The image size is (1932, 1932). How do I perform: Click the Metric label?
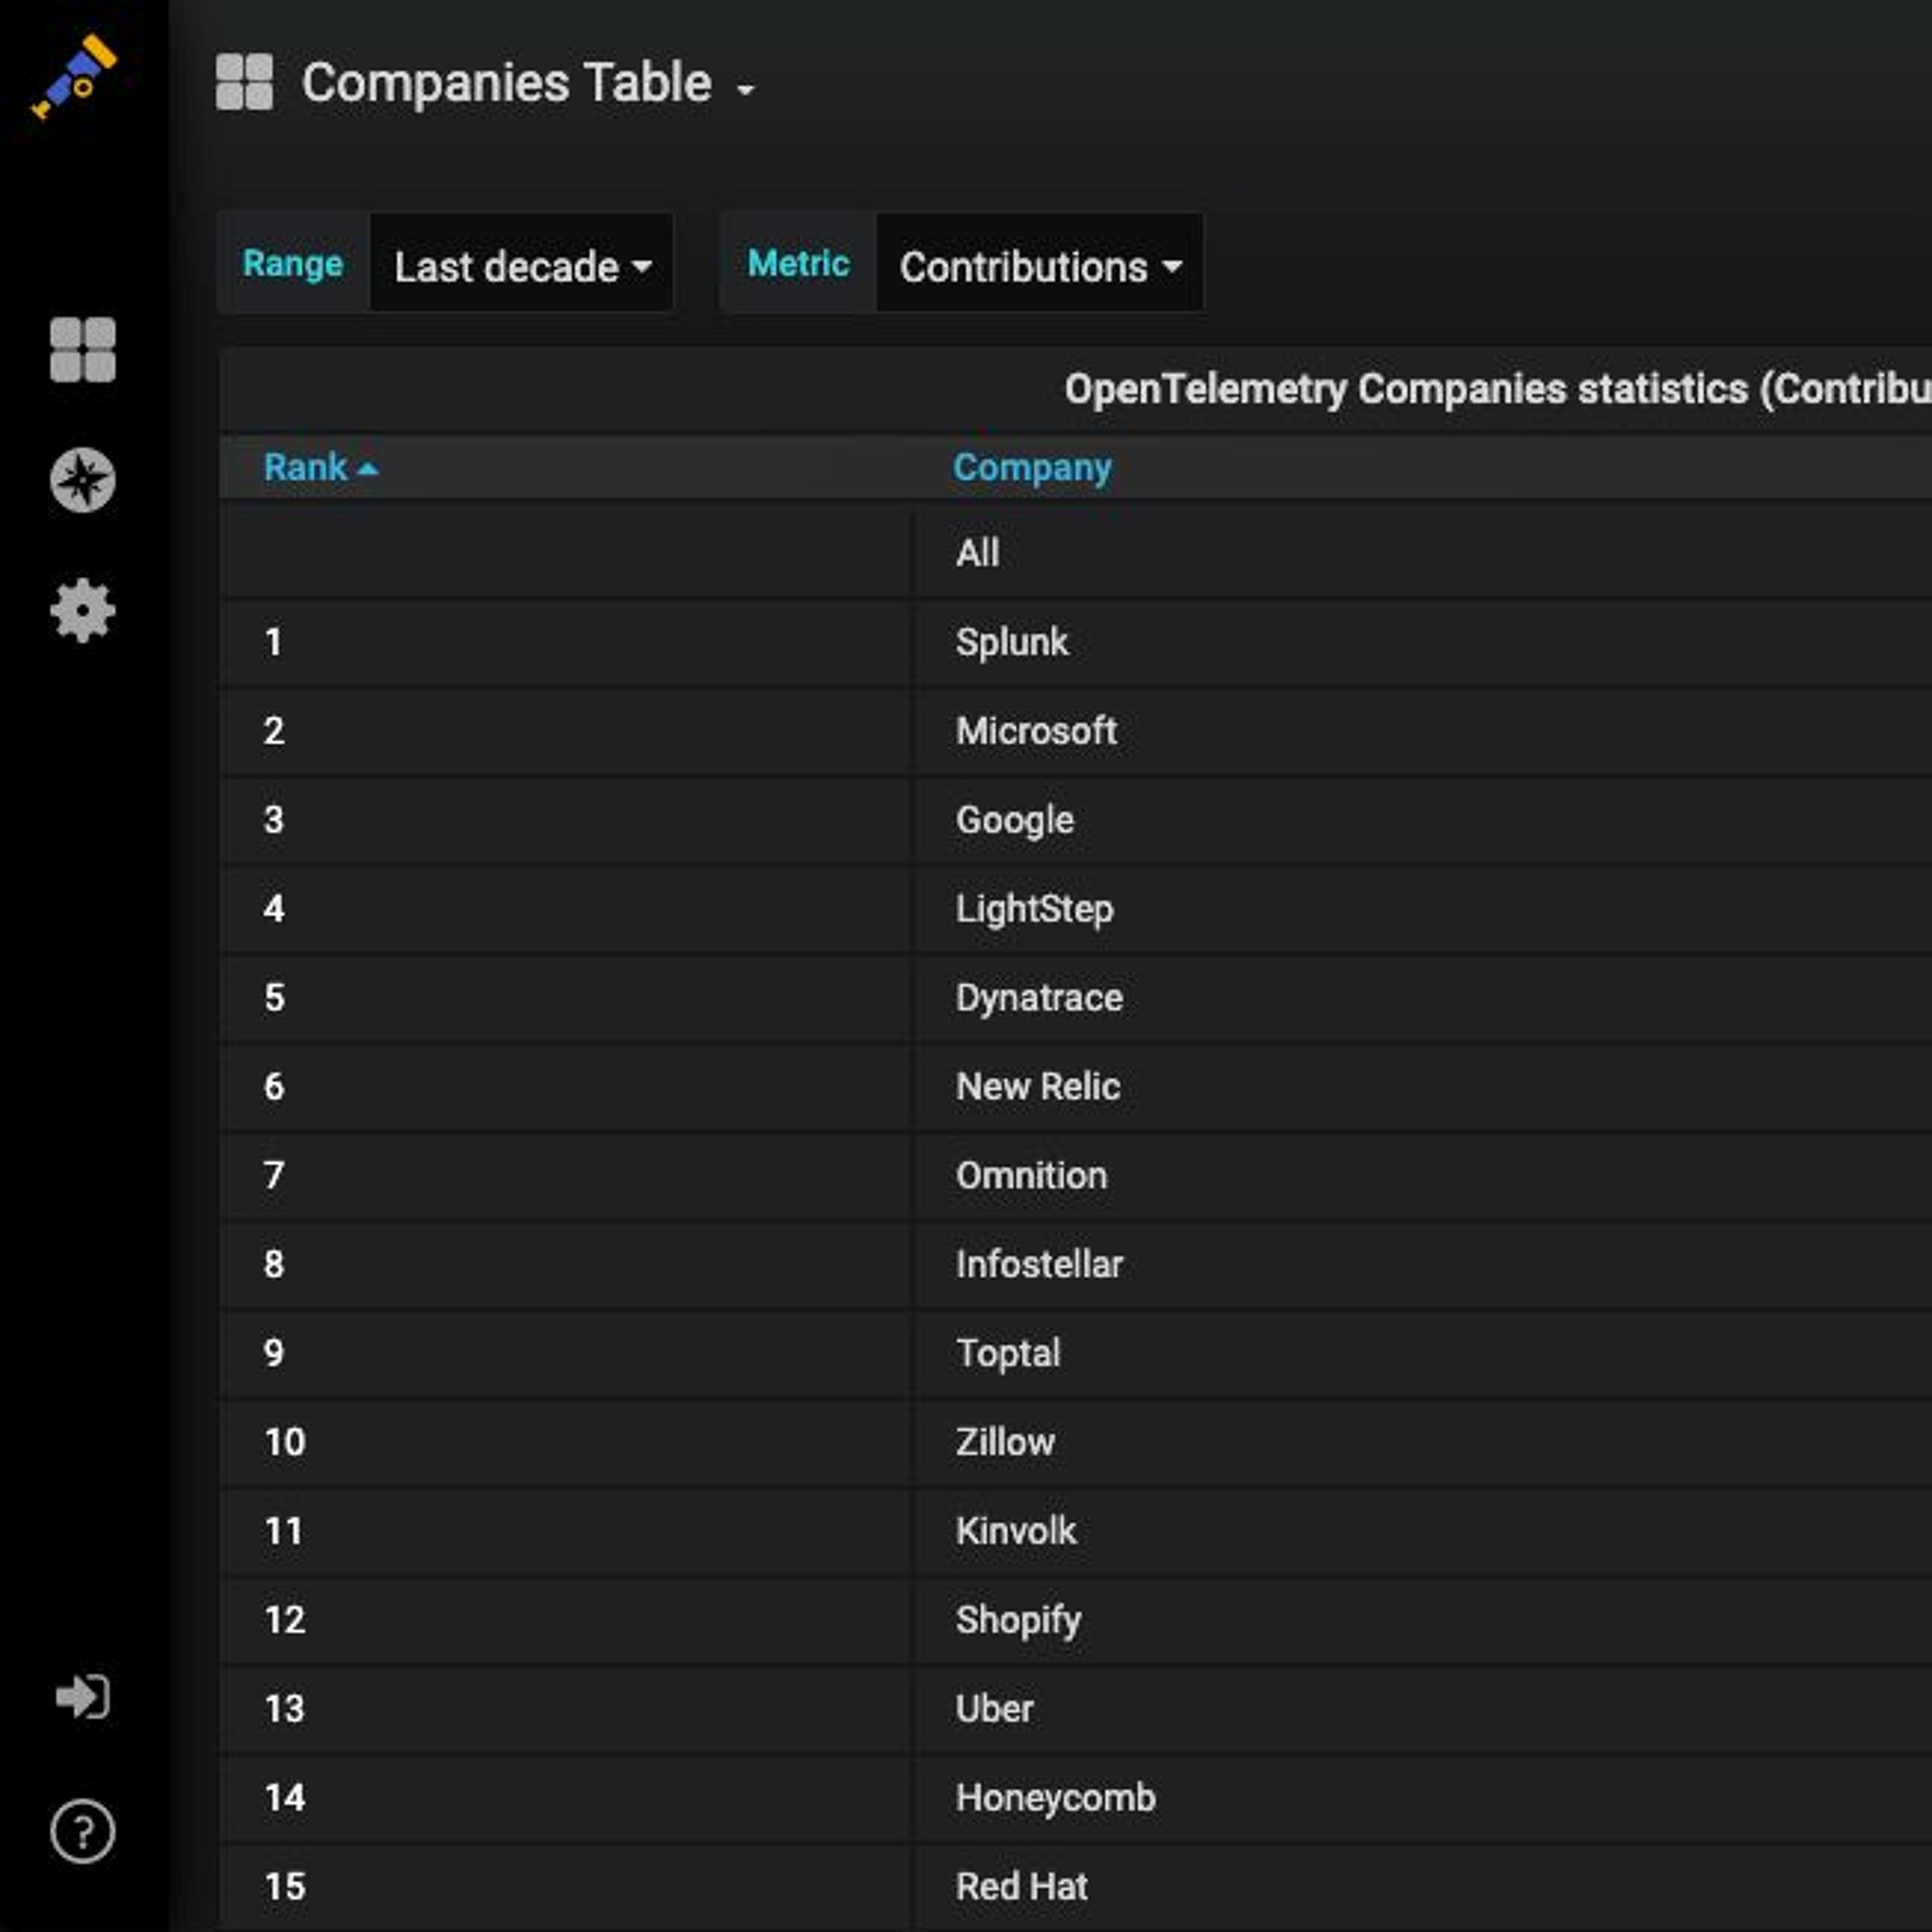798,264
